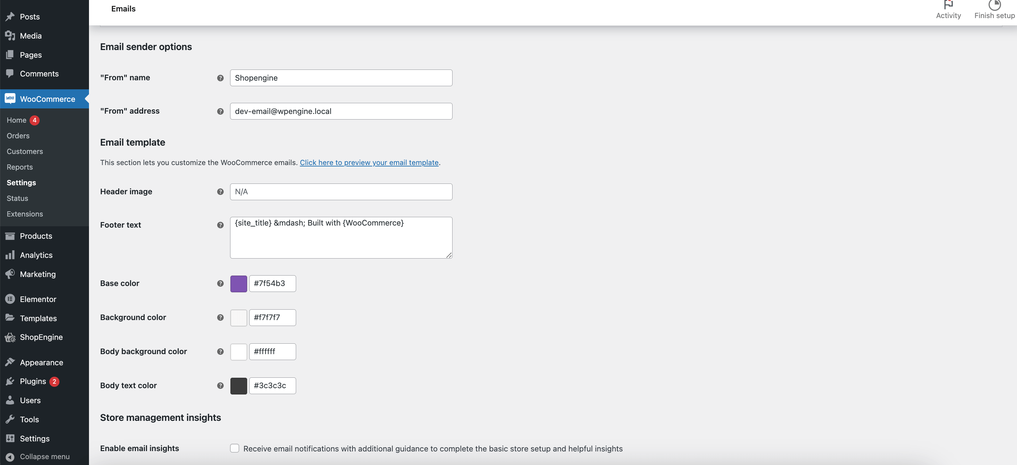Viewport: 1017px width, 465px height.
Task: Open the ShopEngine menu section
Action: point(41,337)
